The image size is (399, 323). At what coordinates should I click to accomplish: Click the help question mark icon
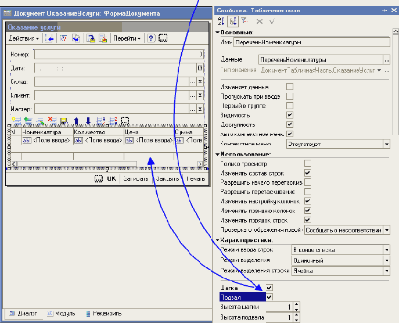point(151,38)
